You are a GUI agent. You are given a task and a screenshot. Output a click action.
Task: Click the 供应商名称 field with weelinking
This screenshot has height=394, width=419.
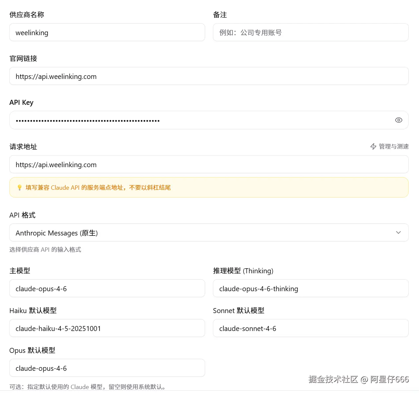(107, 32)
